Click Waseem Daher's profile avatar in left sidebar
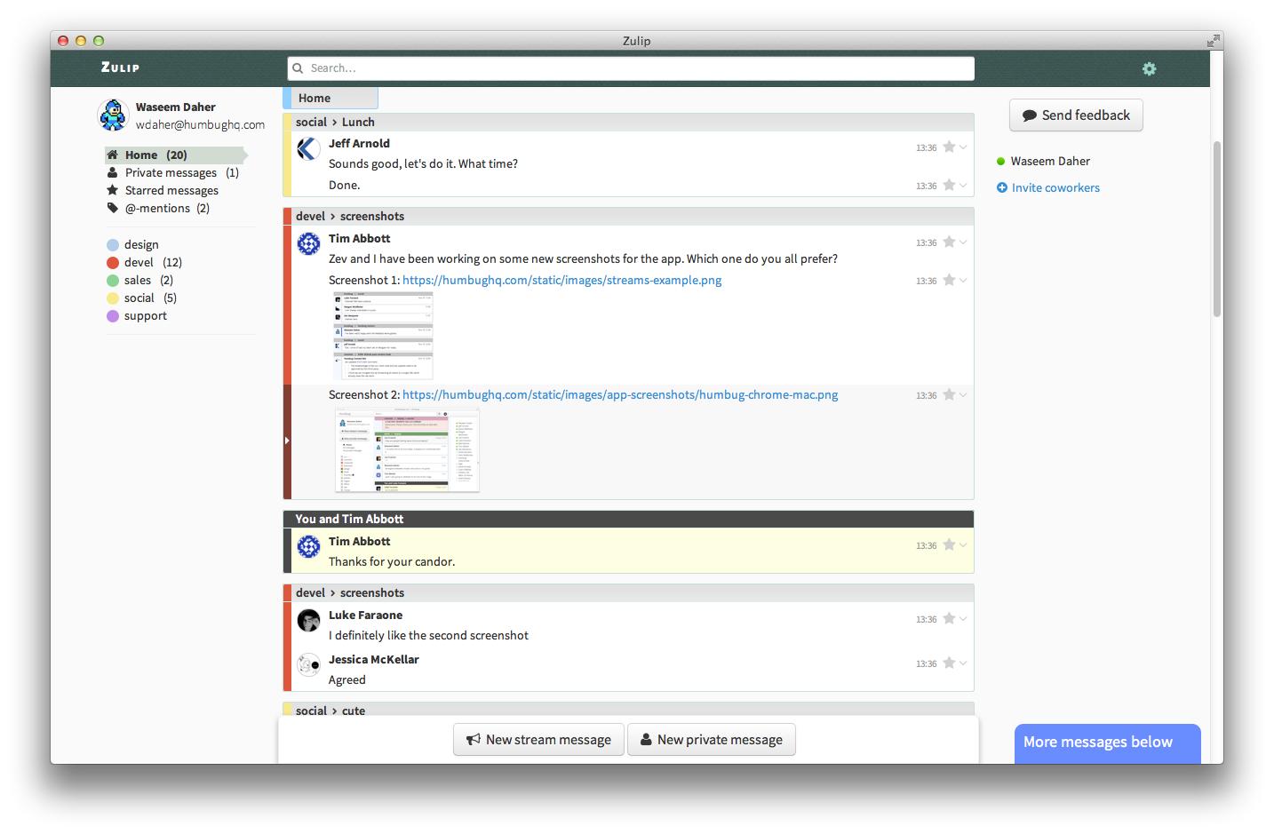This screenshot has height=834, width=1274. coord(113,115)
